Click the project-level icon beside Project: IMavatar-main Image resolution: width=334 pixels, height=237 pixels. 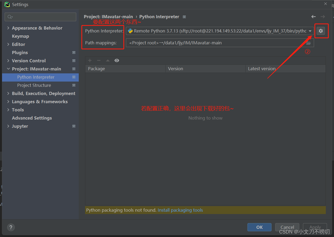click(74, 69)
